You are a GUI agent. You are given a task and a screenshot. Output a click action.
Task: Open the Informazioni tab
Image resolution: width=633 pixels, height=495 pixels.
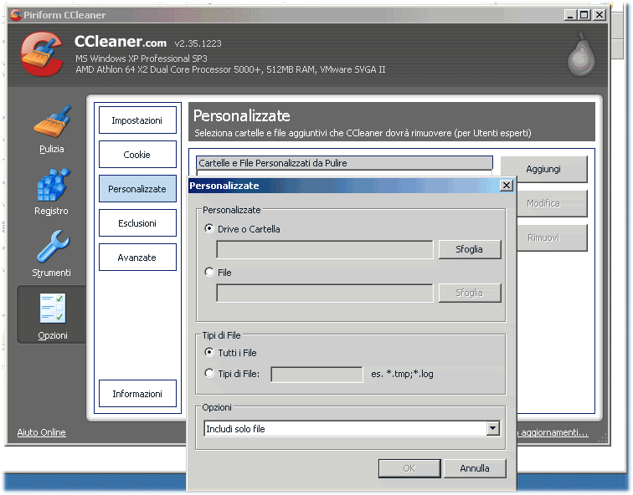137,394
